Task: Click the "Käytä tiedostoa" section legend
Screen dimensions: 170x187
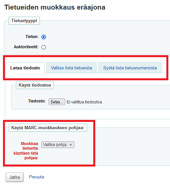Action: point(35,85)
